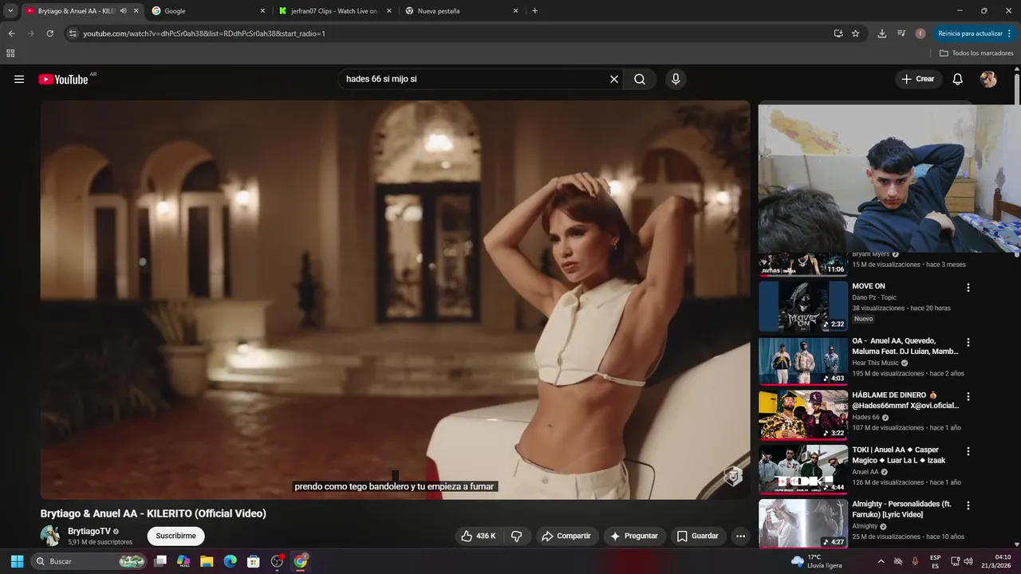View site information icon in address bar
The height and width of the screenshot is (574, 1021).
pos(73,33)
